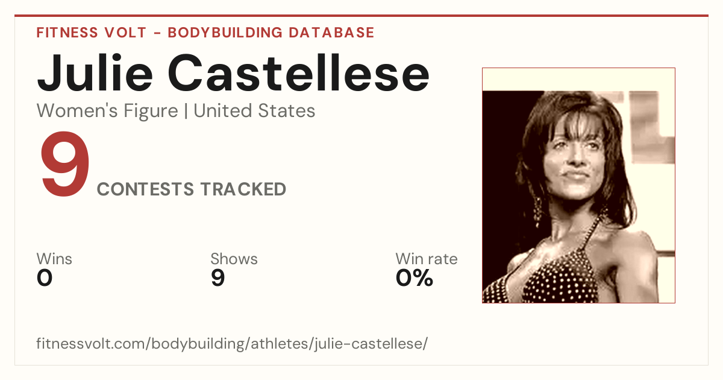Click the Fitness Volt - Bodybuilding Database header
The height and width of the screenshot is (380, 723).
205,33
